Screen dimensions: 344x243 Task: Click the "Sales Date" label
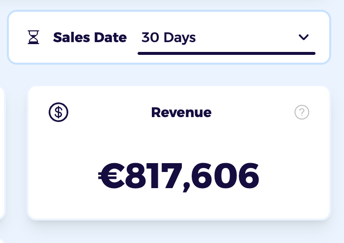tap(90, 37)
